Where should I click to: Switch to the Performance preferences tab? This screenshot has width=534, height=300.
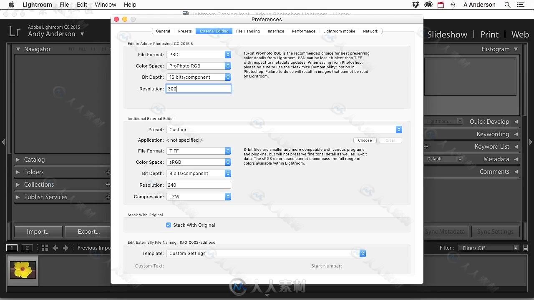point(304,31)
